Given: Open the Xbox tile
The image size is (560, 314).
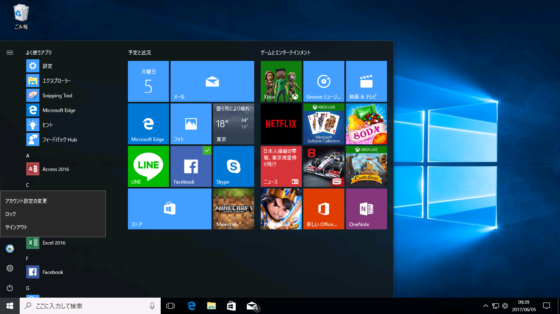Looking at the screenshot, I should point(281,81).
